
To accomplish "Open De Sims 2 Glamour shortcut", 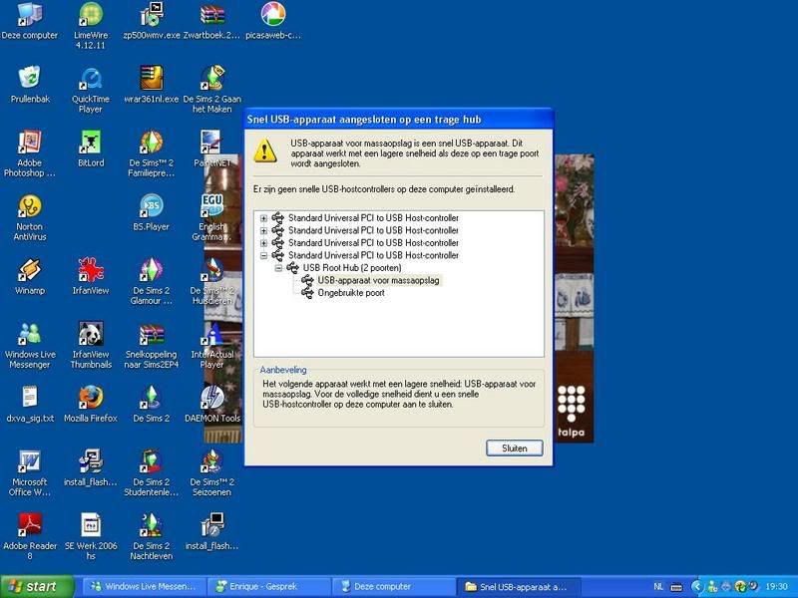I will [x=152, y=281].
